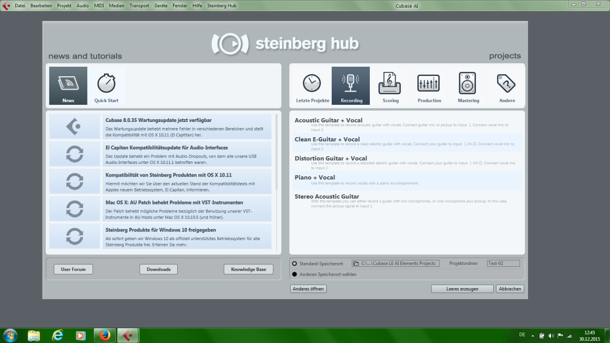Viewport: 610px width, 343px height.
Task: Click the DE language indicator
Action: [522, 335]
